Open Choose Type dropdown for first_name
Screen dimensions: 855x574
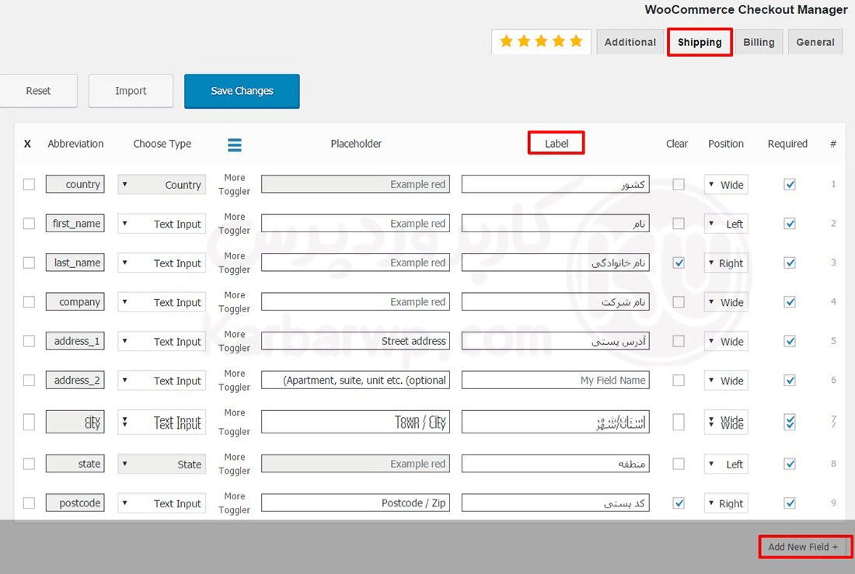coord(162,224)
